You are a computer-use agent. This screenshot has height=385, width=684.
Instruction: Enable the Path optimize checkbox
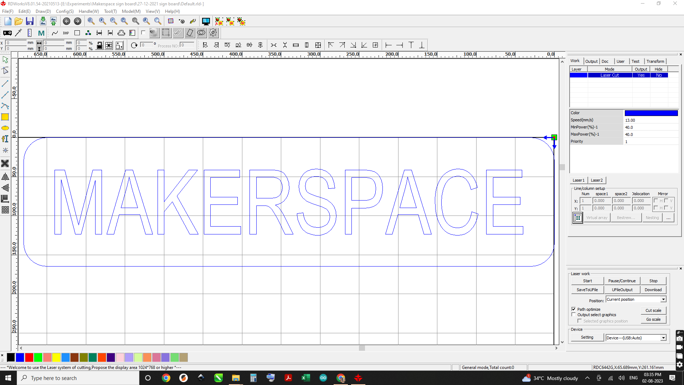point(574,309)
